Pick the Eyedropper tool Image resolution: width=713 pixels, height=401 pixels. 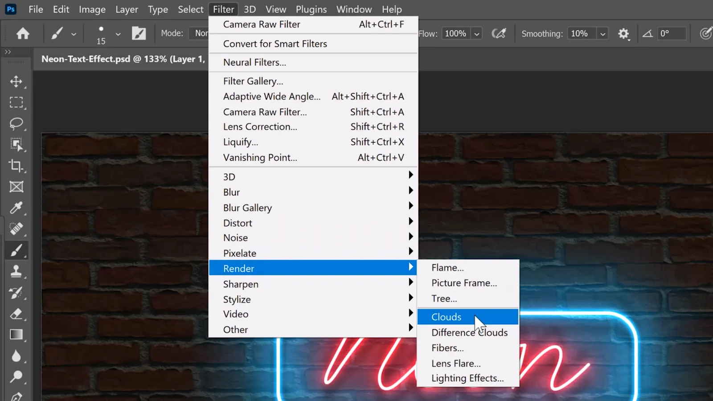pyautogui.click(x=16, y=208)
